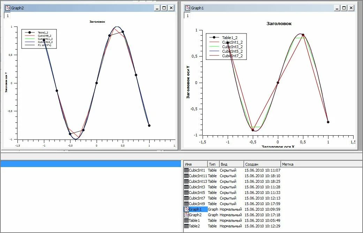
Task: Click the table icon beside CubicInt7
Action: tap(186, 198)
